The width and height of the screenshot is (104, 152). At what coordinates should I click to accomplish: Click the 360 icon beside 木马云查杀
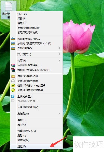[13, 86]
